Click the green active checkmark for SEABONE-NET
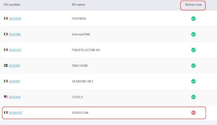The image size is (217, 125). pos(193,81)
